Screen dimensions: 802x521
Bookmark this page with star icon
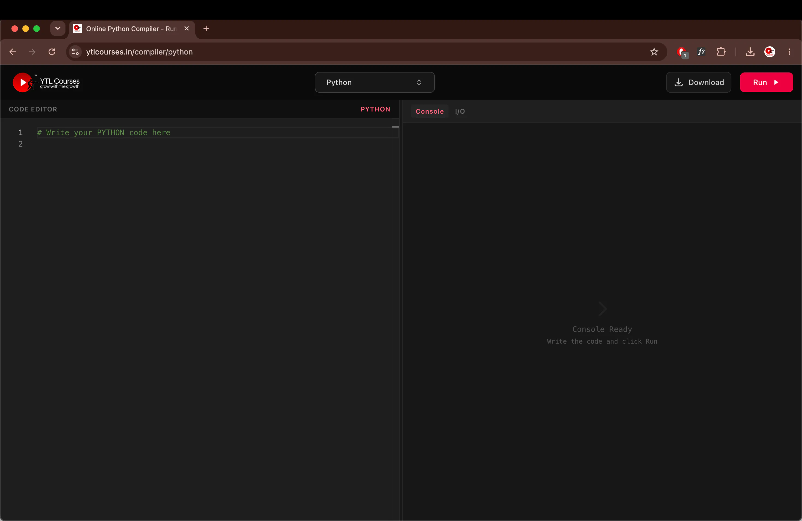(x=654, y=52)
